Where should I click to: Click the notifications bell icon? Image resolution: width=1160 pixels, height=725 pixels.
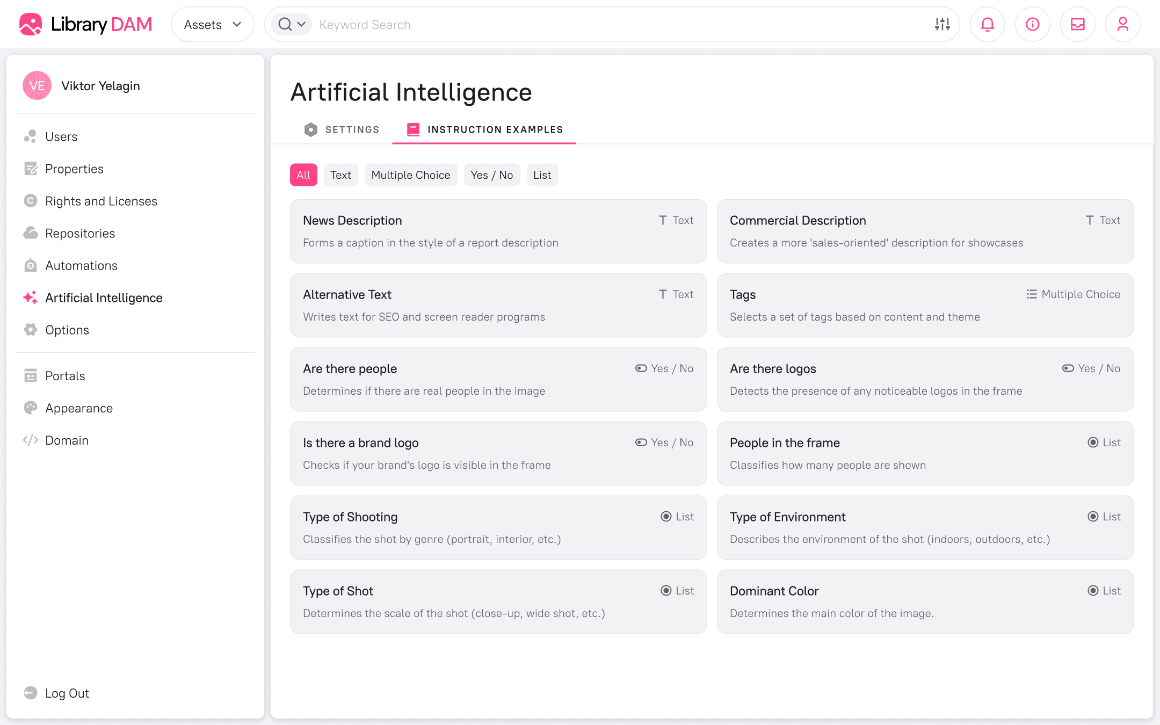click(987, 25)
